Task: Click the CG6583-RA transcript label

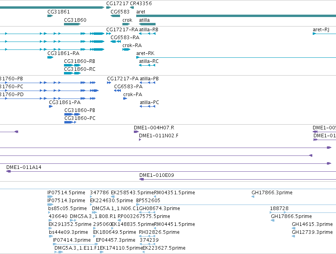Action: [x=125, y=37]
